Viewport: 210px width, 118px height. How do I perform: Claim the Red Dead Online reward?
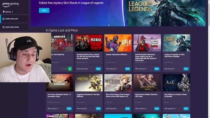98,69
